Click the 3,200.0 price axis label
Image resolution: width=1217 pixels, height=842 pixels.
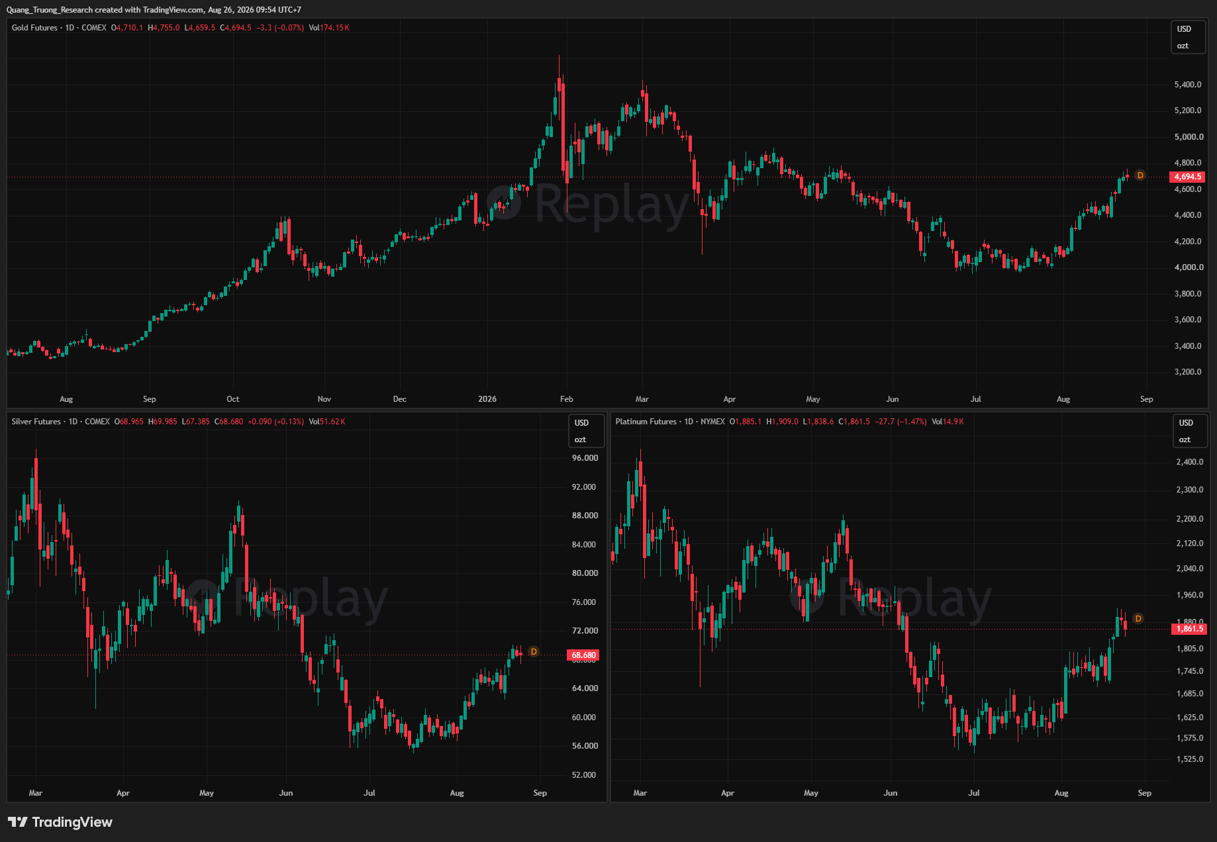pyautogui.click(x=1188, y=372)
